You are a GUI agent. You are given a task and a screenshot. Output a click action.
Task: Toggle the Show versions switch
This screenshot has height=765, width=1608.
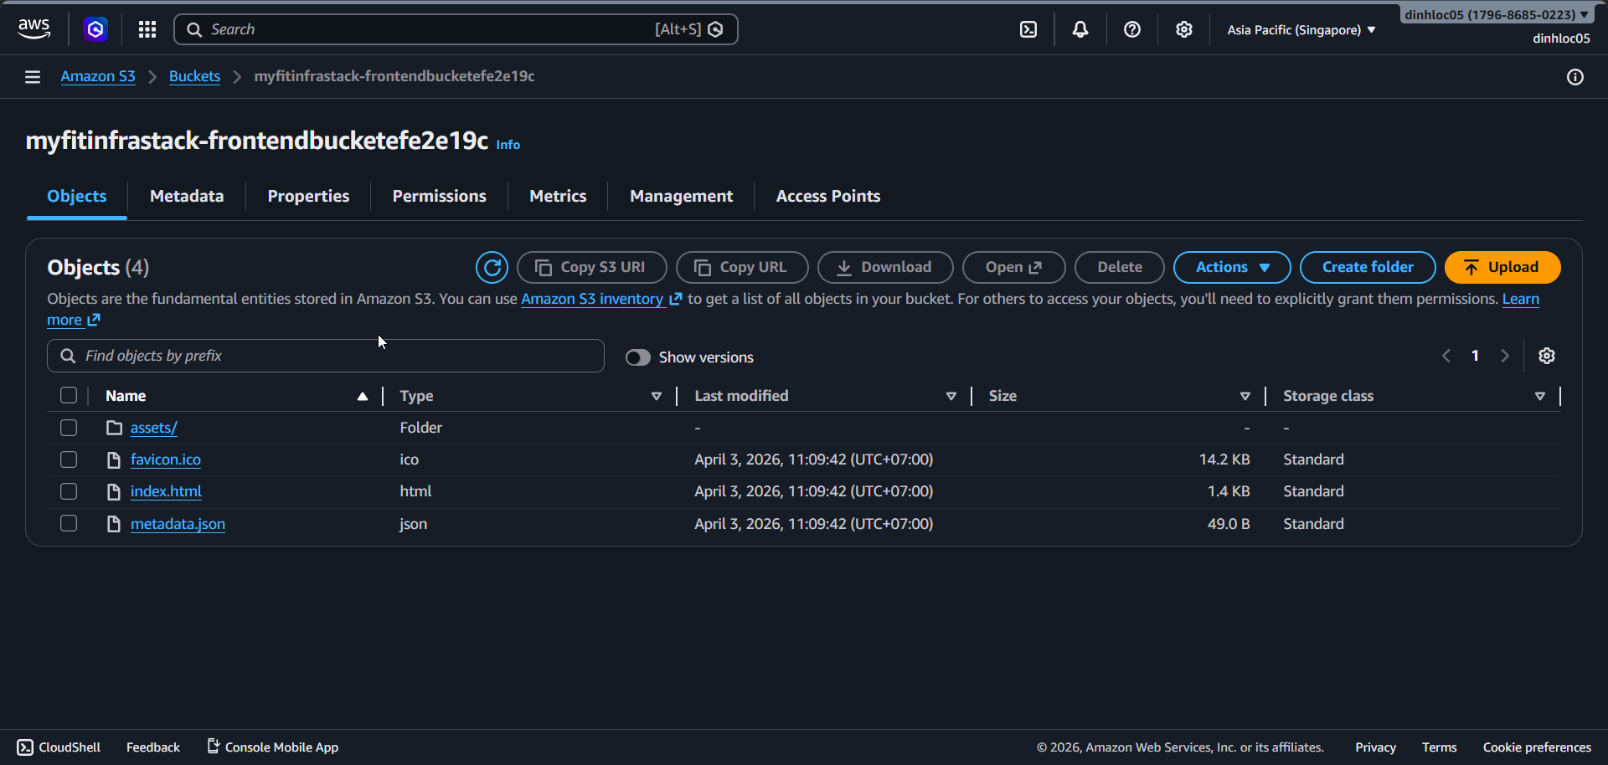(x=638, y=357)
